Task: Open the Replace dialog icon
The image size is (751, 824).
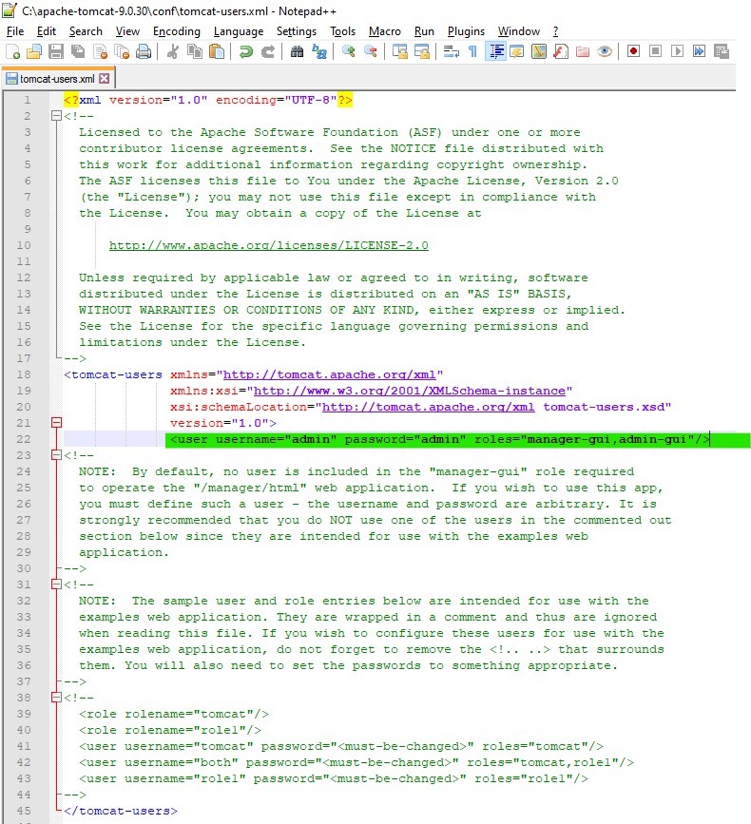Action: (319, 51)
